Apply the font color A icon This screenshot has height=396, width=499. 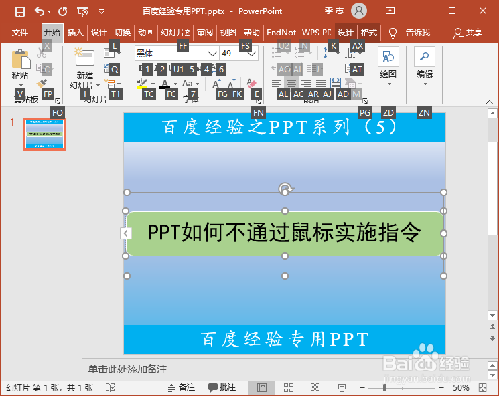(165, 84)
